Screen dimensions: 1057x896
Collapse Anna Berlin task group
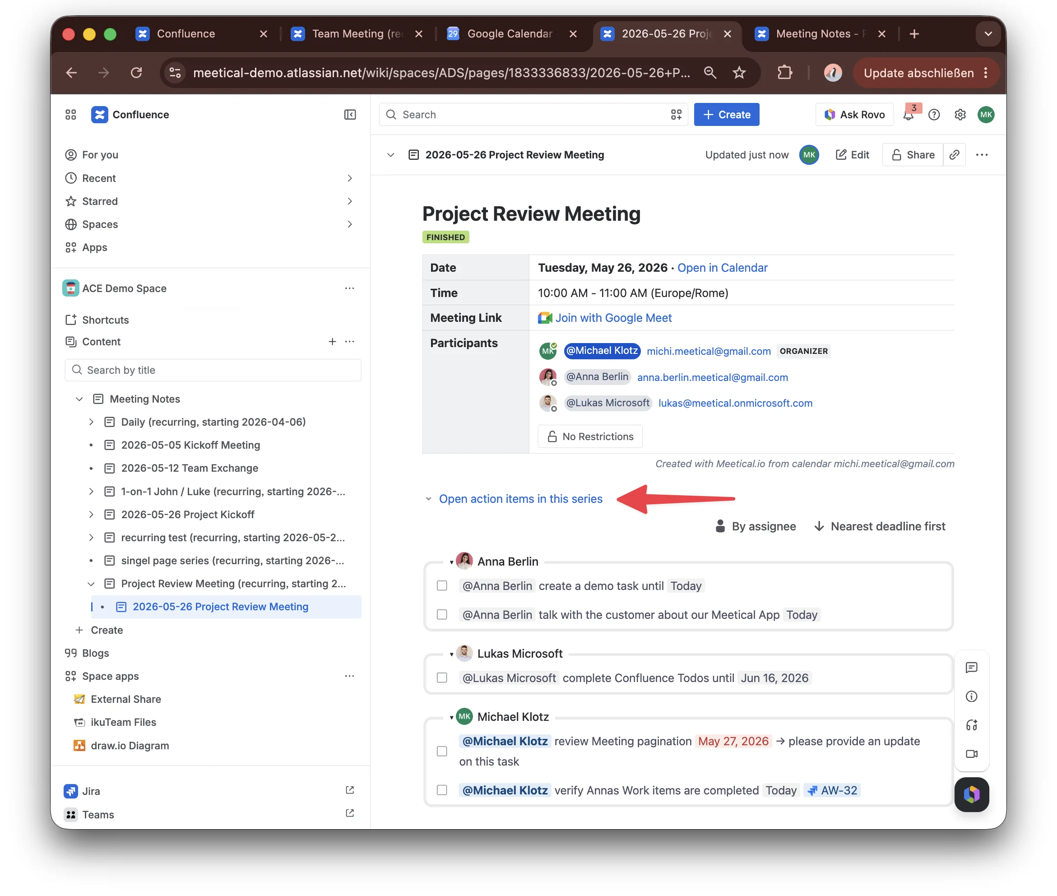point(451,562)
